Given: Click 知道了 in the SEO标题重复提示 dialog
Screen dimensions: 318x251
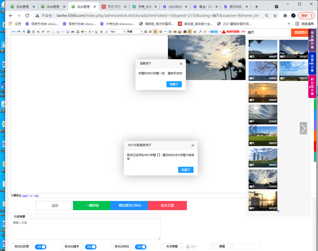Looking at the screenshot, I should click(x=186, y=170).
